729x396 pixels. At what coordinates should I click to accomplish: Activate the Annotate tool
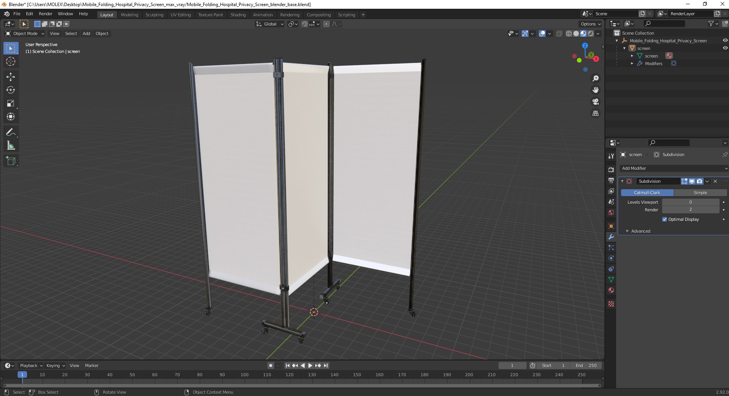[x=11, y=132]
